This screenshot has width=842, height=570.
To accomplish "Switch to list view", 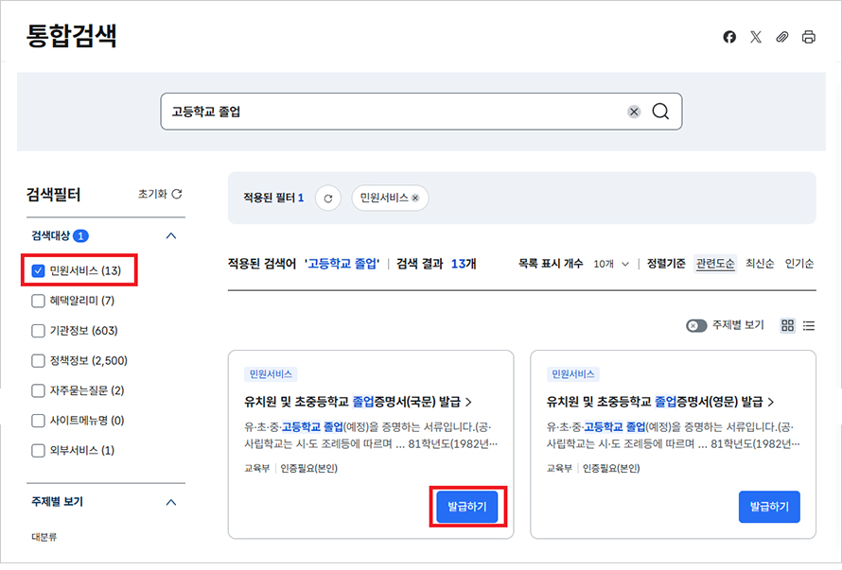I will point(809,325).
